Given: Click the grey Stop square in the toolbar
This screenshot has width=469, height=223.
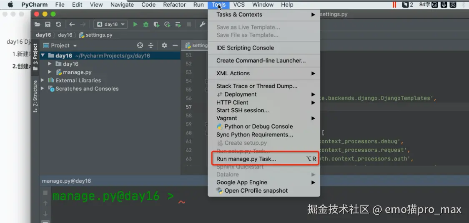Looking at the screenshot, I should 189,25.
